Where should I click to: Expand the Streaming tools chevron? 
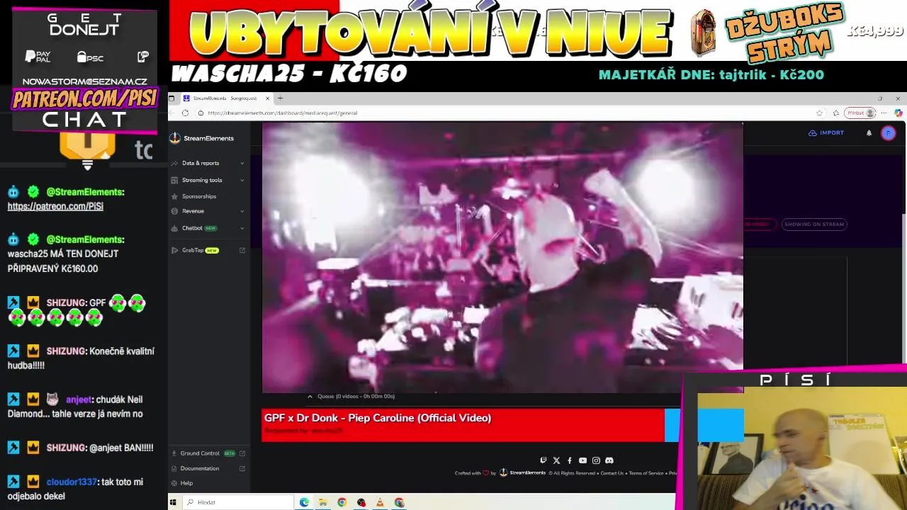242,180
